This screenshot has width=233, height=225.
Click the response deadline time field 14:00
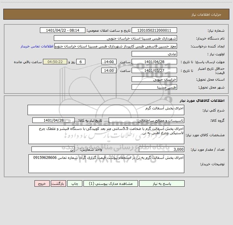click(x=109, y=62)
